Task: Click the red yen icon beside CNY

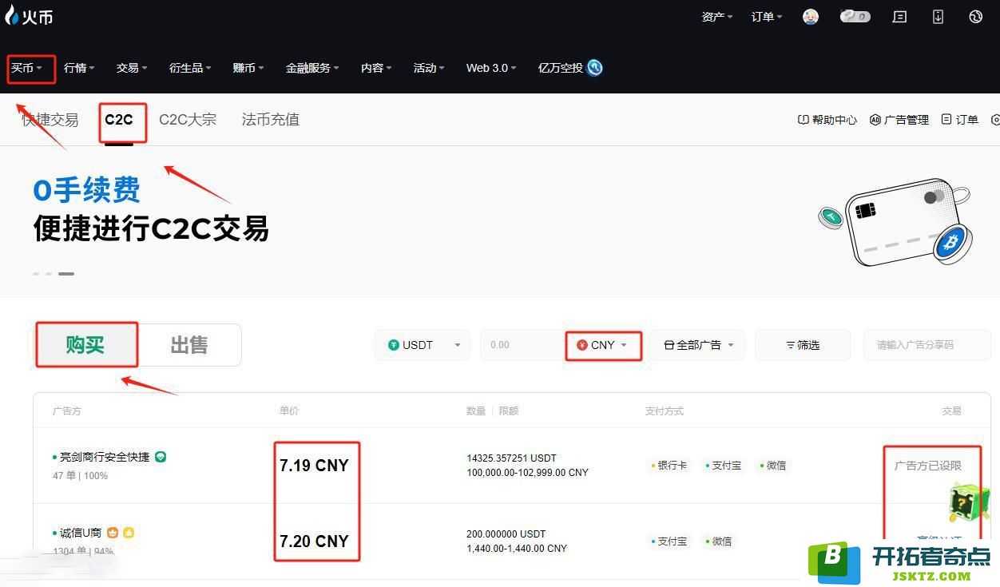Action: [582, 345]
